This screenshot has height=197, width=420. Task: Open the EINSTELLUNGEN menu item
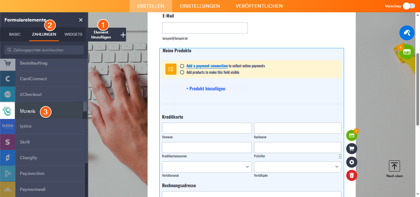point(200,6)
